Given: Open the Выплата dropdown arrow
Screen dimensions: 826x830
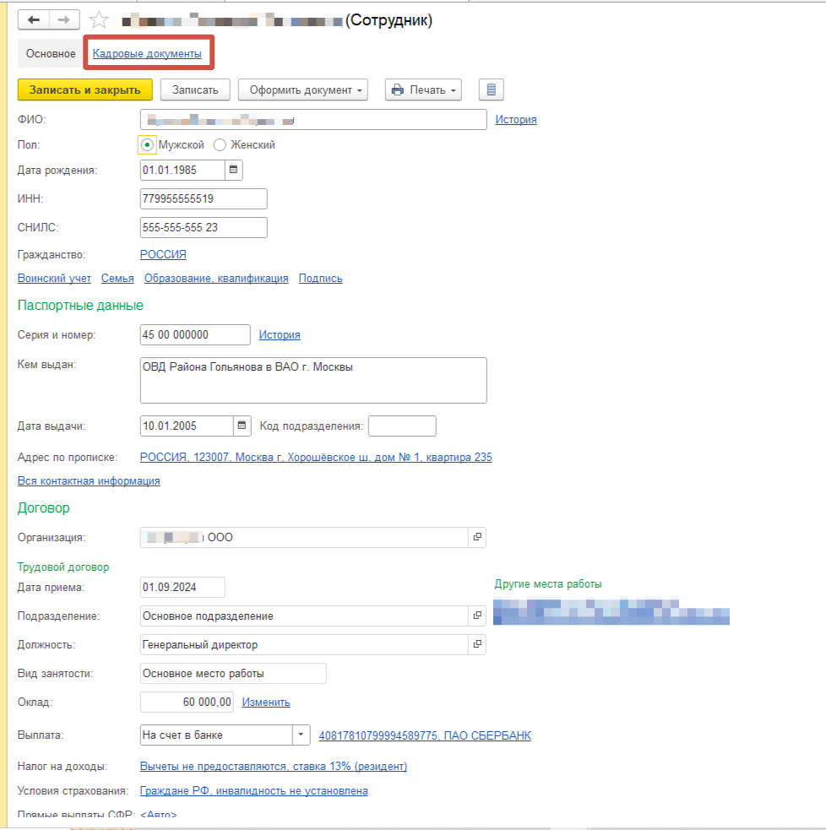Looking at the screenshot, I should pyautogui.click(x=301, y=735).
